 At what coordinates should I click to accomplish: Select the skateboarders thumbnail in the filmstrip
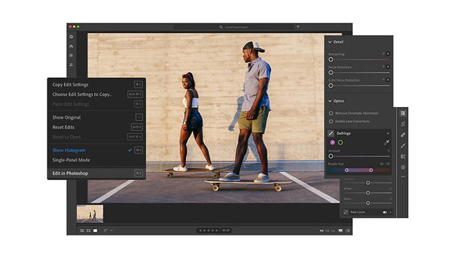pos(90,214)
